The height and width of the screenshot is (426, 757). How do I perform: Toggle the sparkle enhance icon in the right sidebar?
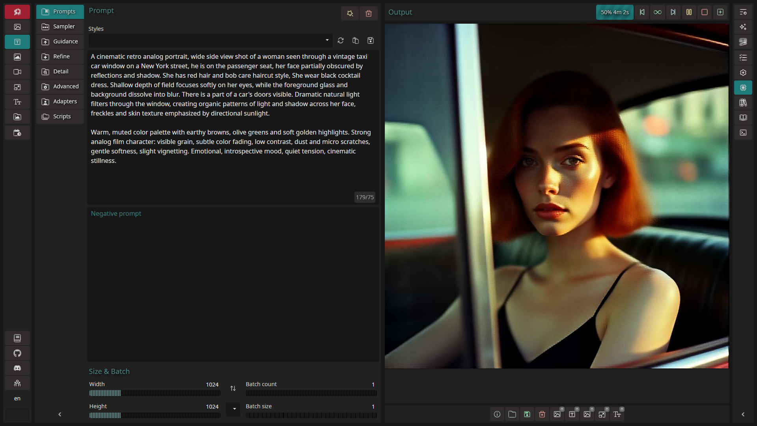pyautogui.click(x=743, y=27)
